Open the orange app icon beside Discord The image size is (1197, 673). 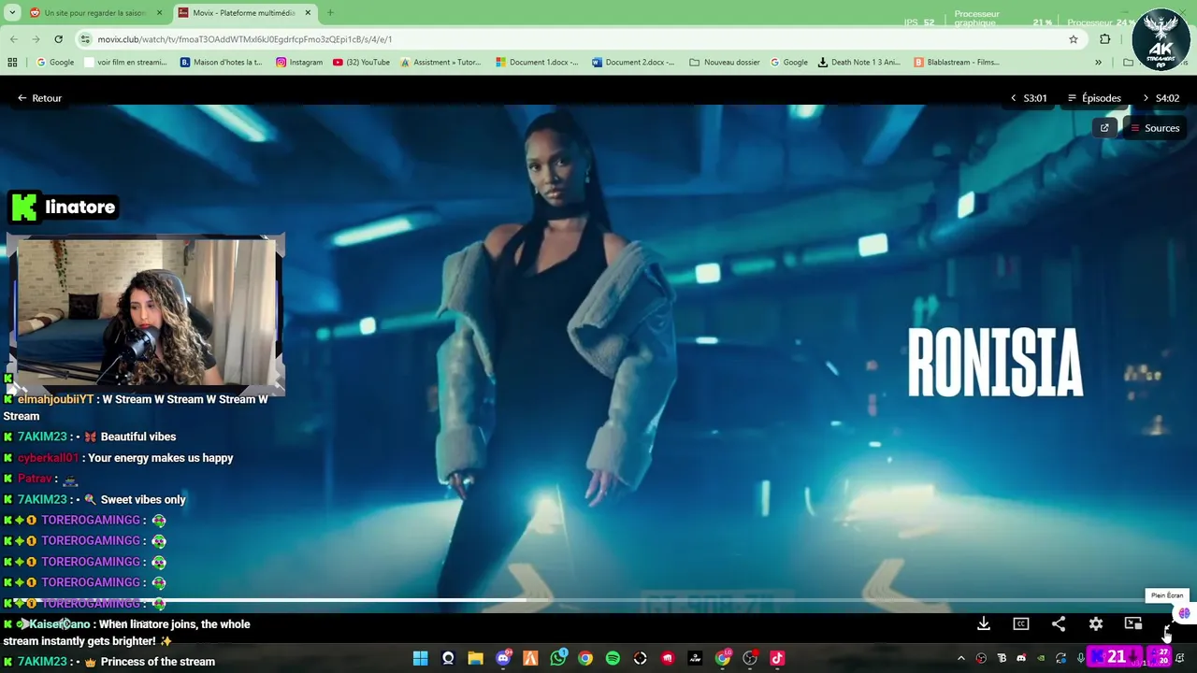point(530,658)
